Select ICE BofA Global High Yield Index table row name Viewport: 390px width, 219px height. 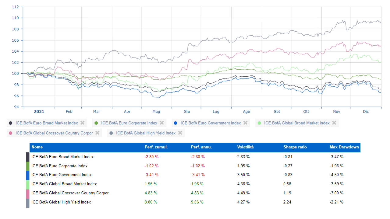61,202
